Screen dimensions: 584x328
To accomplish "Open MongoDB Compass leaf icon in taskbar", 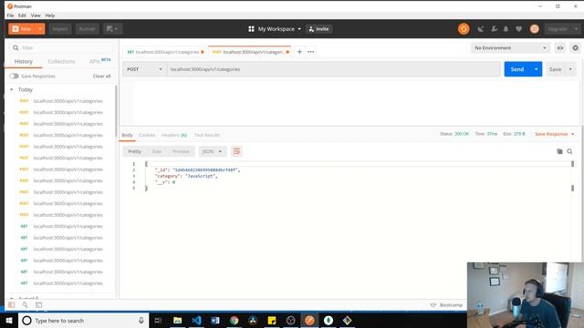I will [328, 320].
